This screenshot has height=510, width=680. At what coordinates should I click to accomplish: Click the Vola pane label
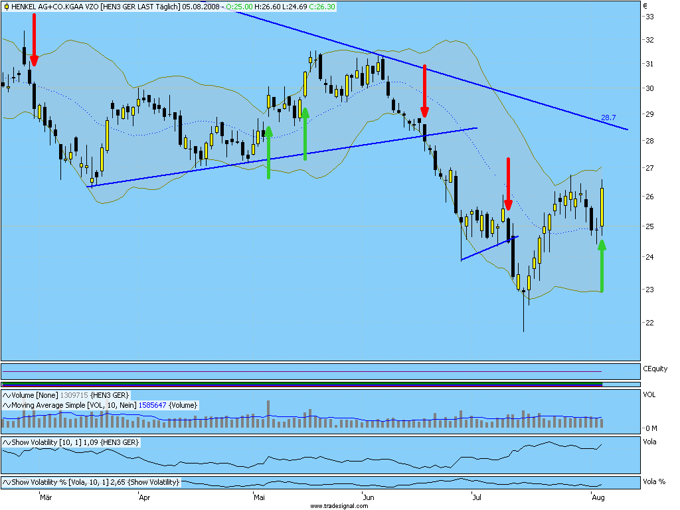tap(649, 442)
